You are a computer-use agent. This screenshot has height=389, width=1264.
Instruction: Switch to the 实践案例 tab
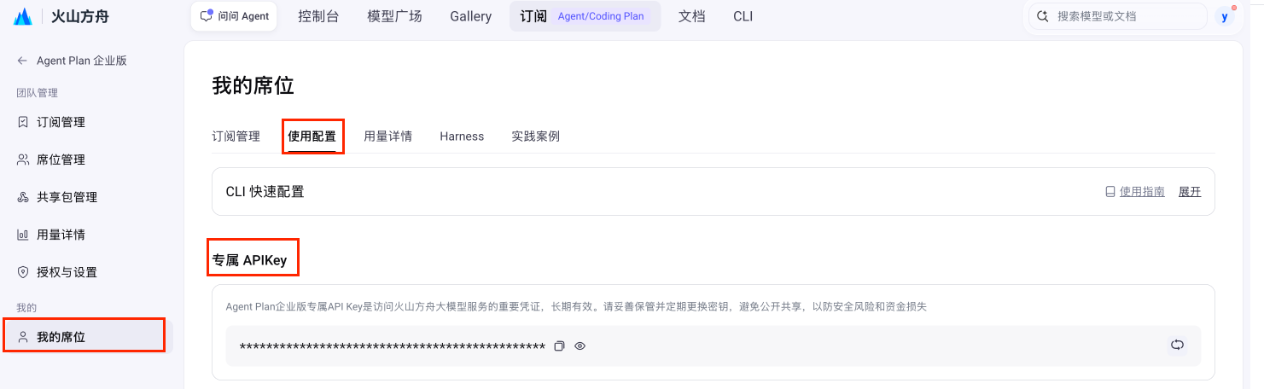pyautogui.click(x=535, y=136)
